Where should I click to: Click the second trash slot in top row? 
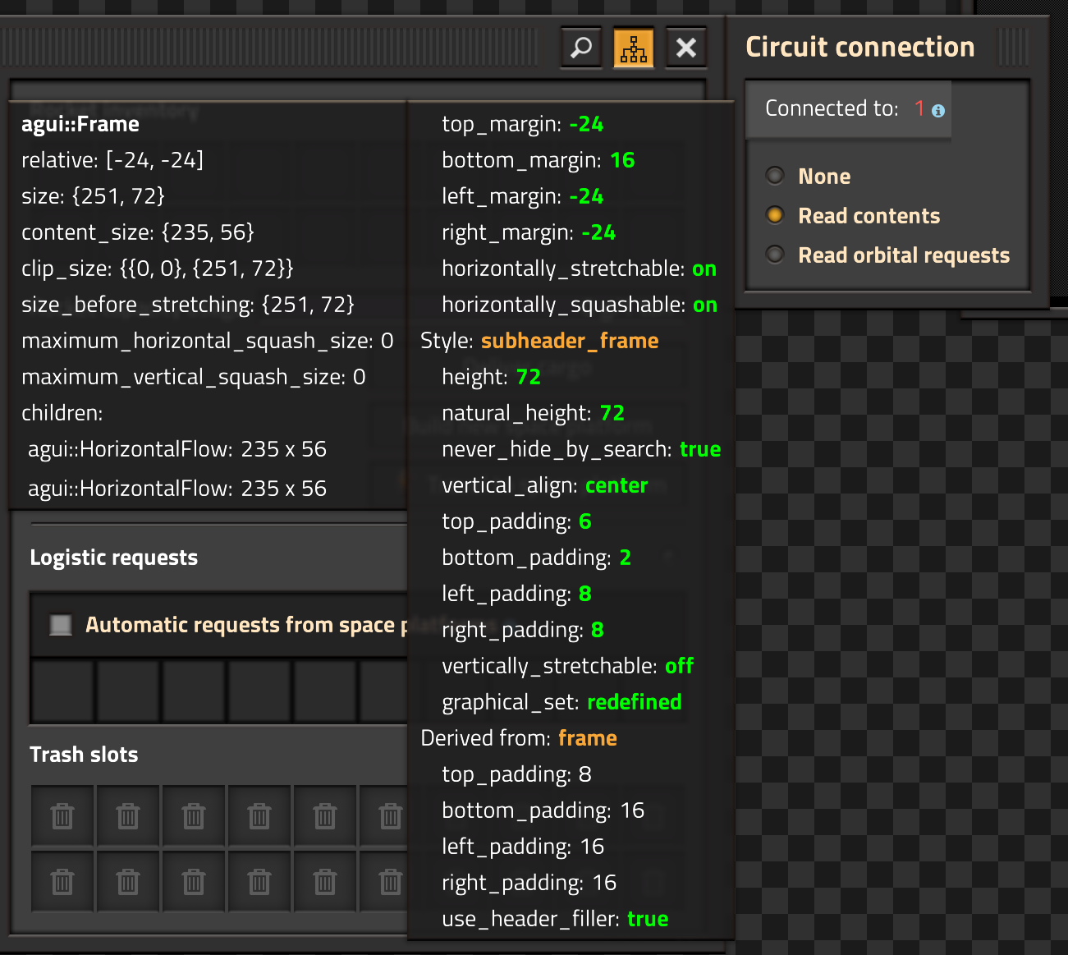click(128, 816)
